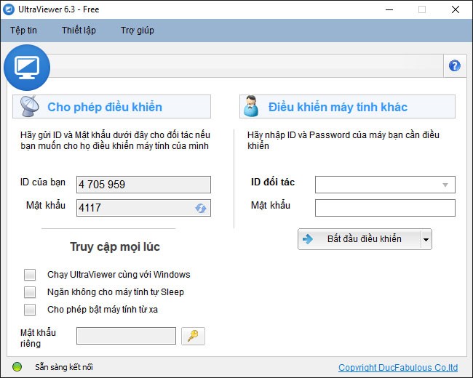Open the Thiết lập menu
This screenshot has width=473, height=378.
tap(79, 31)
